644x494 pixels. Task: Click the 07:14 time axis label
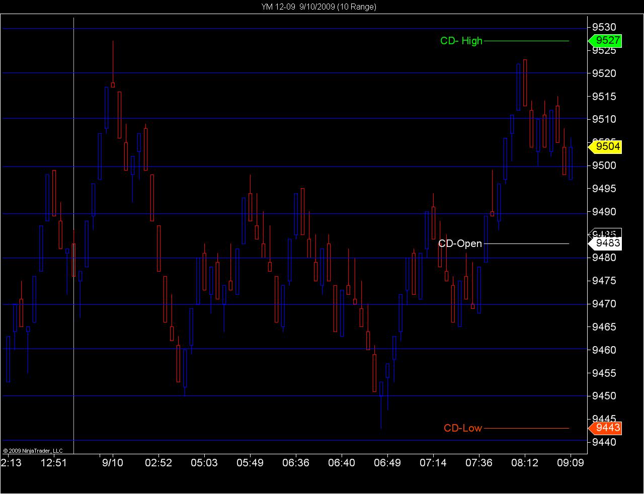click(x=433, y=462)
